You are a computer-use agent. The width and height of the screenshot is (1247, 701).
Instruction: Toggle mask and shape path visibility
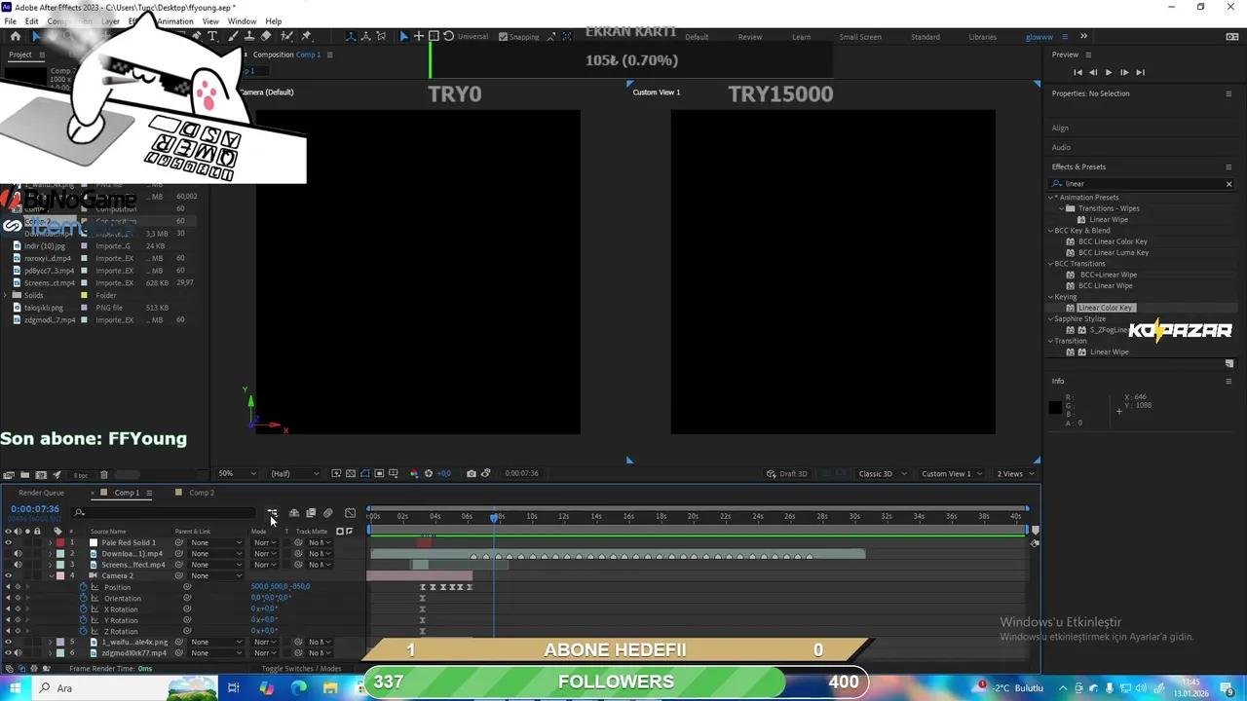[x=364, y=473]
